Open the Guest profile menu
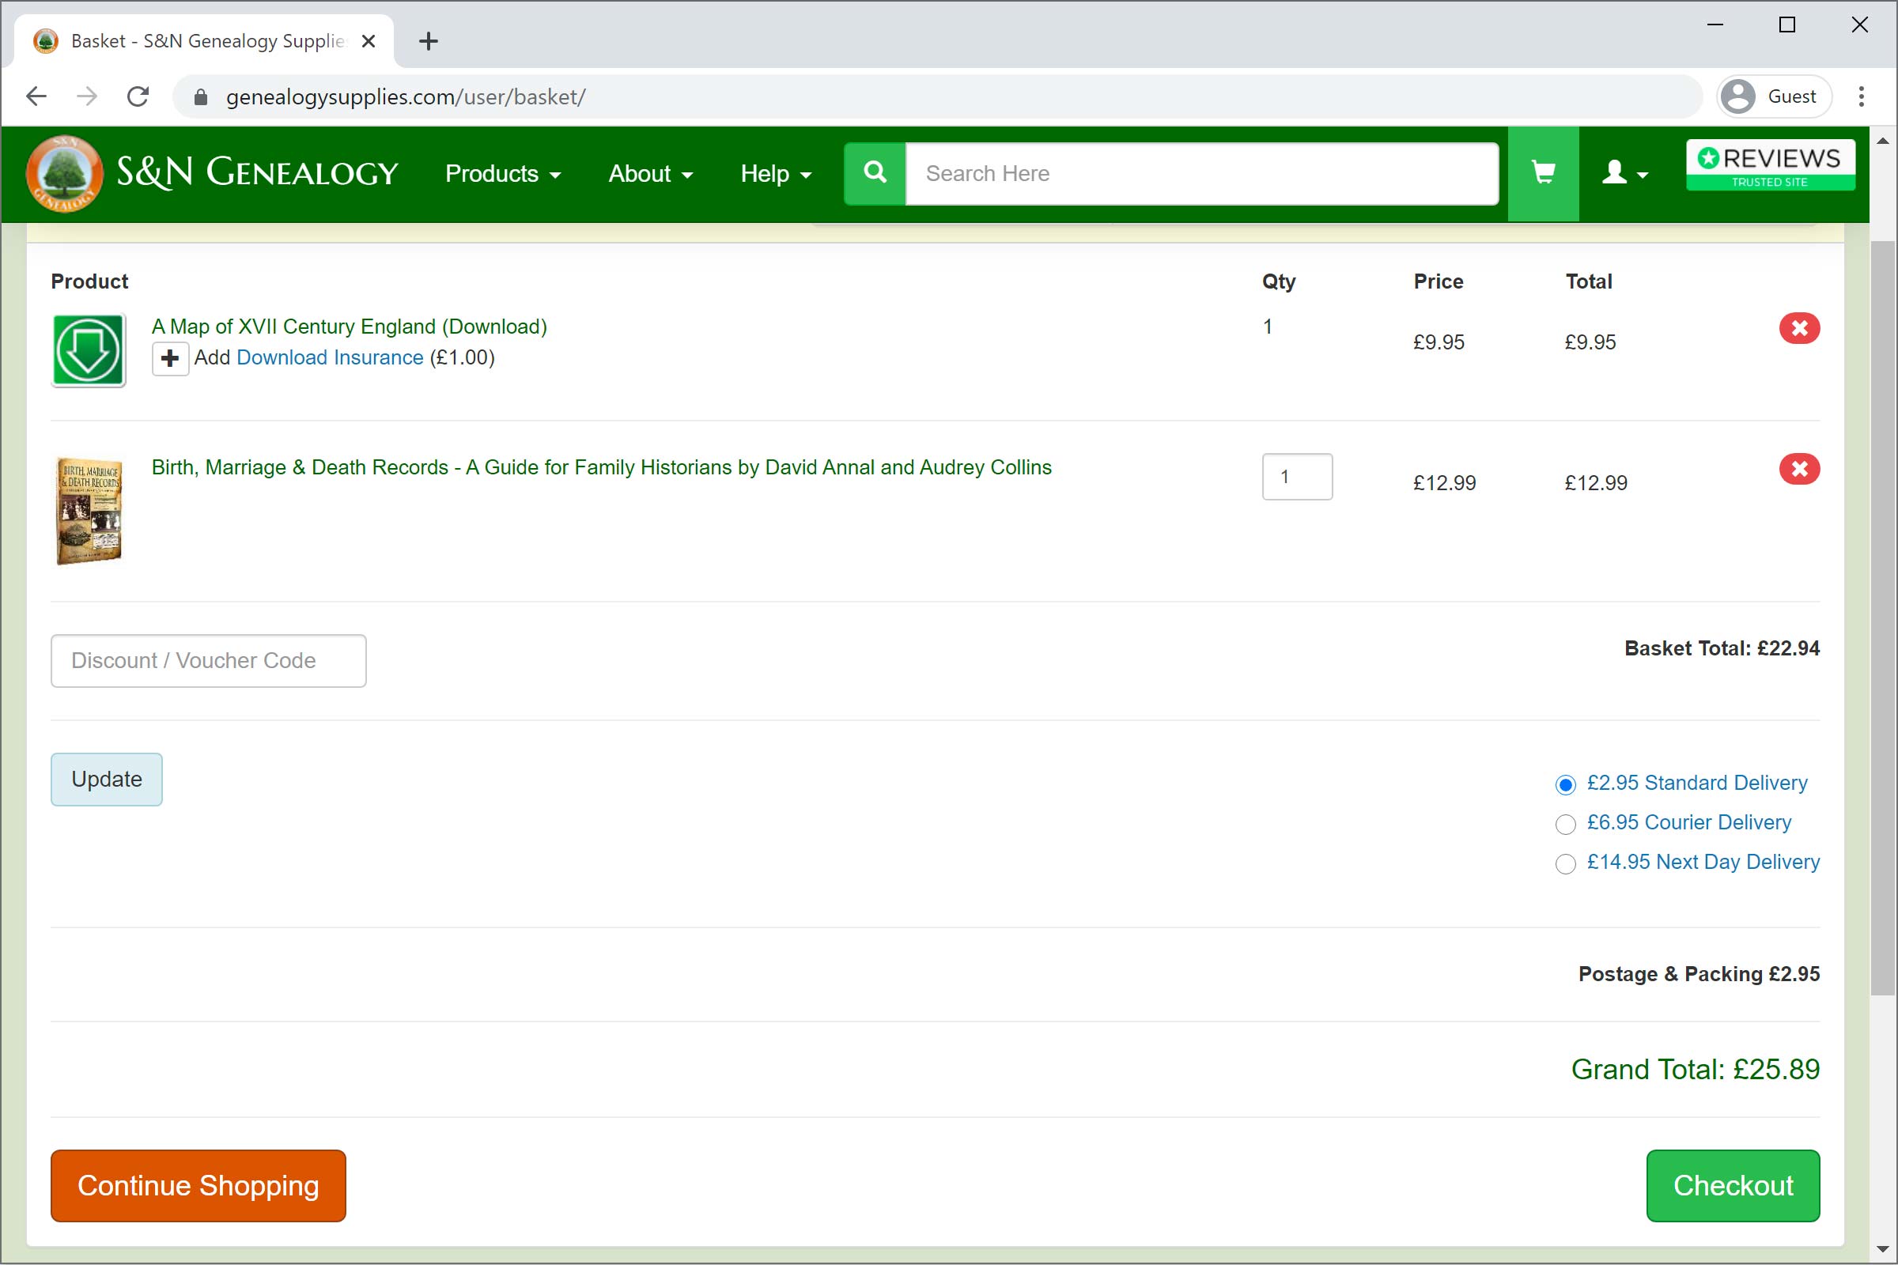This screenshot has height=1265, width=1898. coord(1773,96)
